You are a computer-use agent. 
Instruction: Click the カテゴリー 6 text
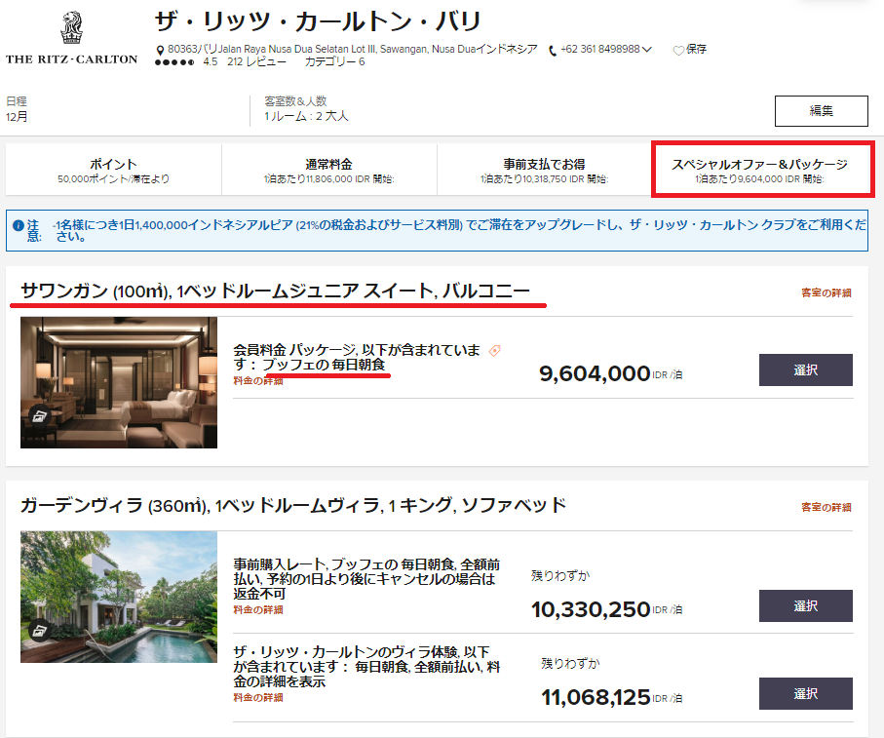click(335, 61)
